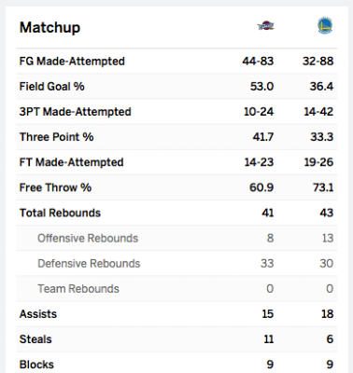Click the Golden State Warriors logo
Image resolution: width=353 pixels, height=373 pixels.
pos(325,25)
